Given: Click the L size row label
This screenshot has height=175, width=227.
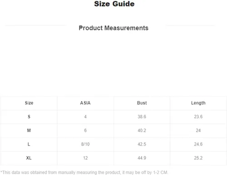Looking at the screenshot, I should click(29, 144).
